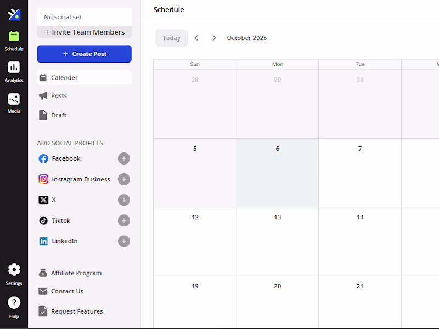Click the Create Post button
The height and width of the screenshot is (329, 439).
point(83,54)
